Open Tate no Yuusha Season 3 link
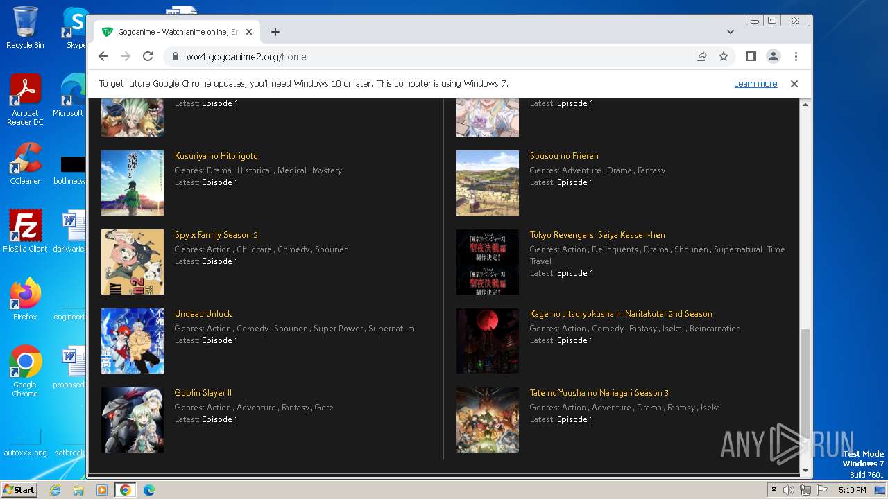 pyautogui.click(x=599, y=393)
